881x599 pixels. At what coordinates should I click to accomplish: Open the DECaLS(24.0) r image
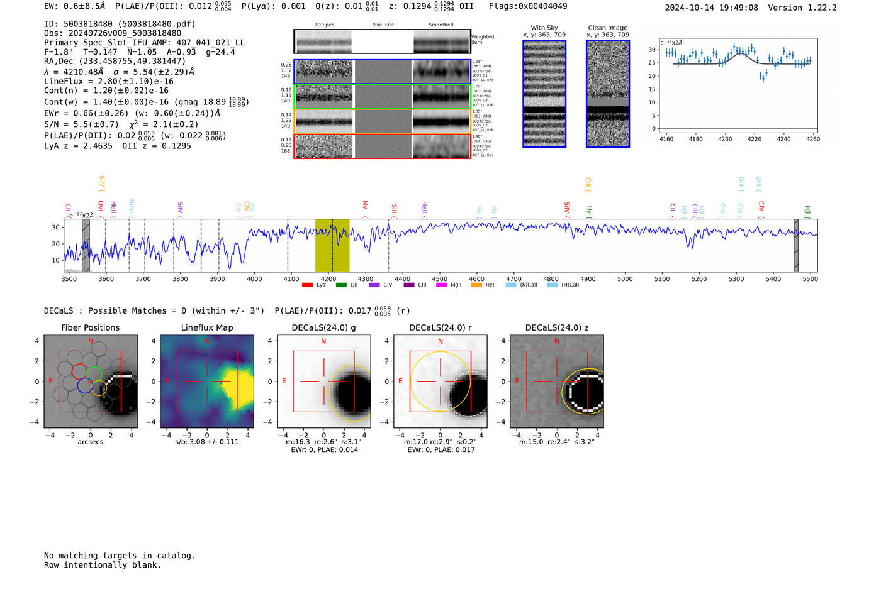coord(440,382)
